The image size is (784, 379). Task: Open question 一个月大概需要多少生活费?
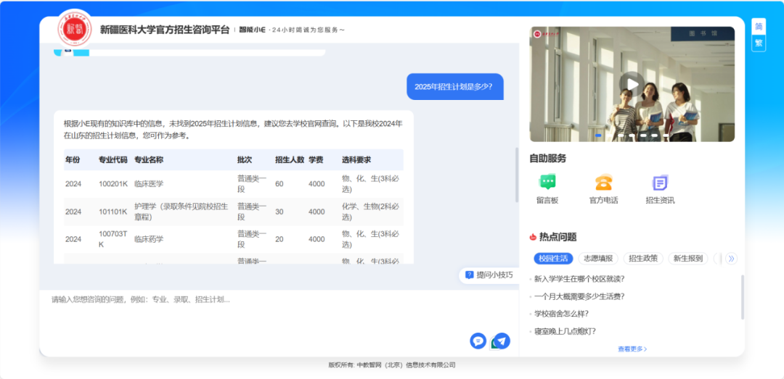tap(579, 296)
